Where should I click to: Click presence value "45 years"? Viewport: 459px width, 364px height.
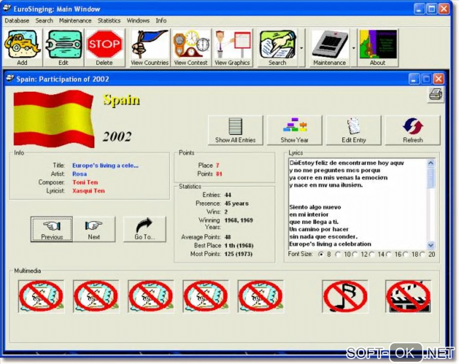(x=237, y=203)
